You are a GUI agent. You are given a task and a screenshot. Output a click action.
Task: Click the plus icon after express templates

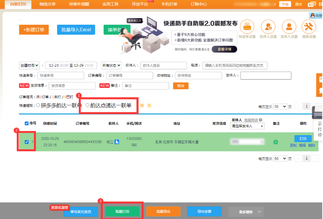[x=142, y=106]
